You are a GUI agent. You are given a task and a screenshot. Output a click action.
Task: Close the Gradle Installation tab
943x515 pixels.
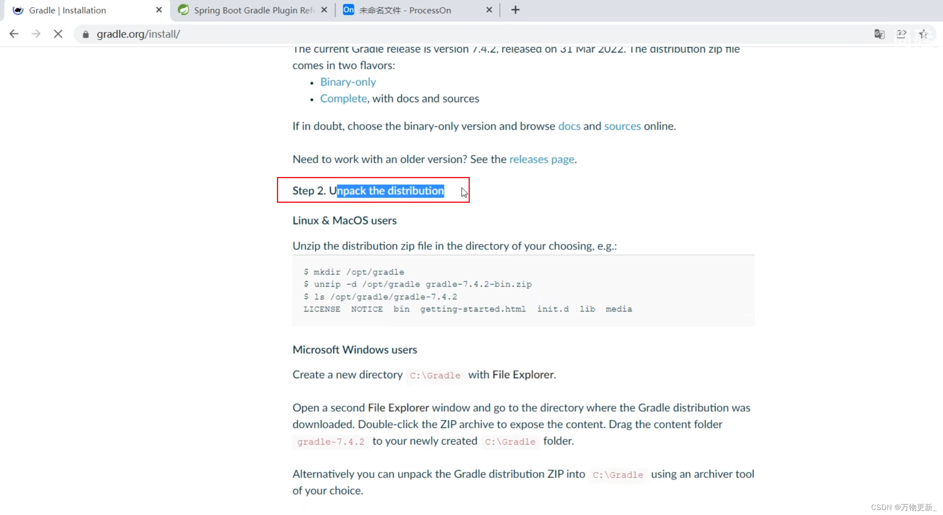tap(159, 10)
